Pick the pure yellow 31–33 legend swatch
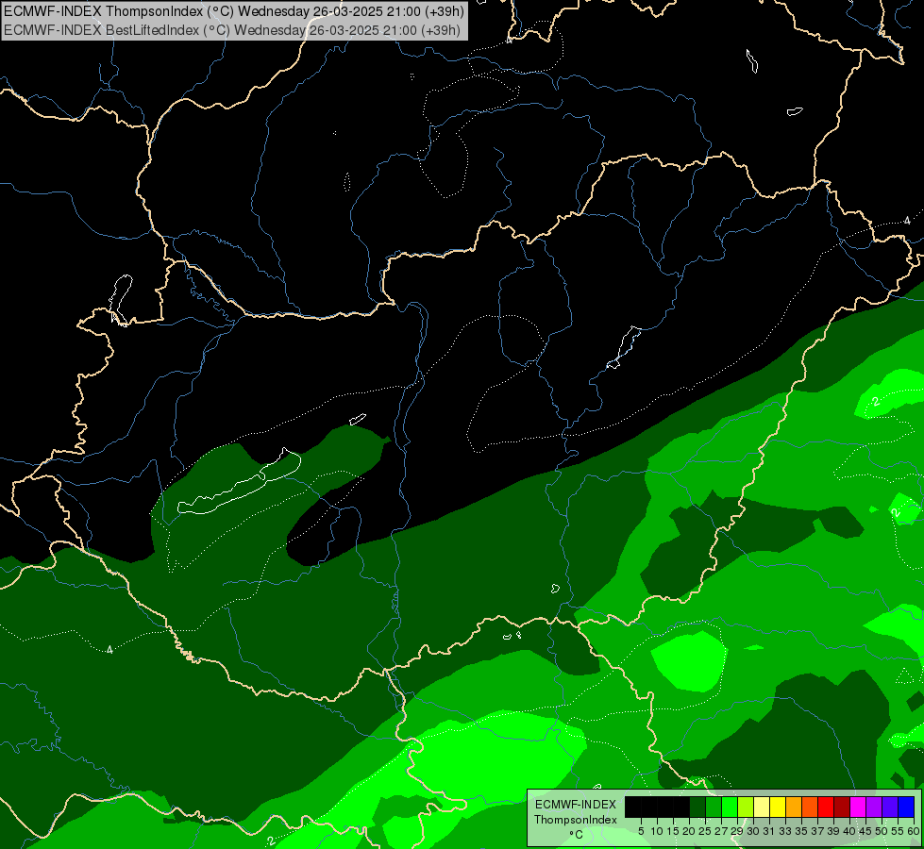924x849 pixels. tap(778, 807)
